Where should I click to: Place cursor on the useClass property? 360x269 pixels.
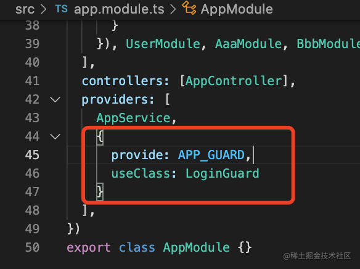141,173
